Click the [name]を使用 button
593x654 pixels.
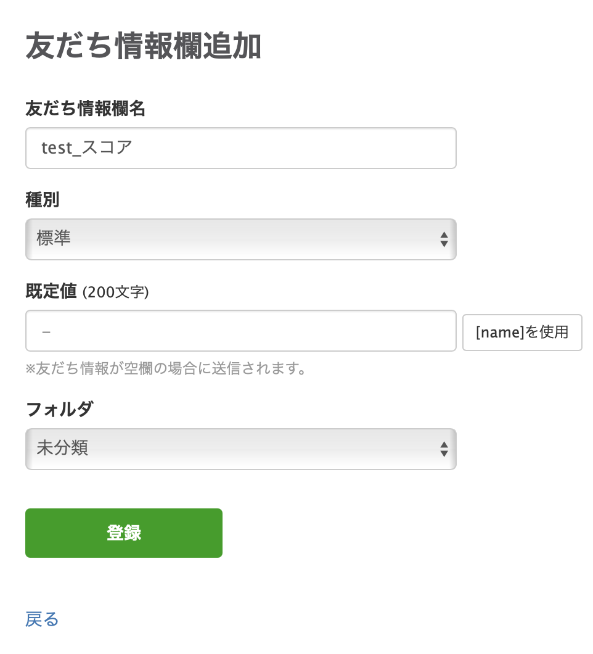pos(522,332)
